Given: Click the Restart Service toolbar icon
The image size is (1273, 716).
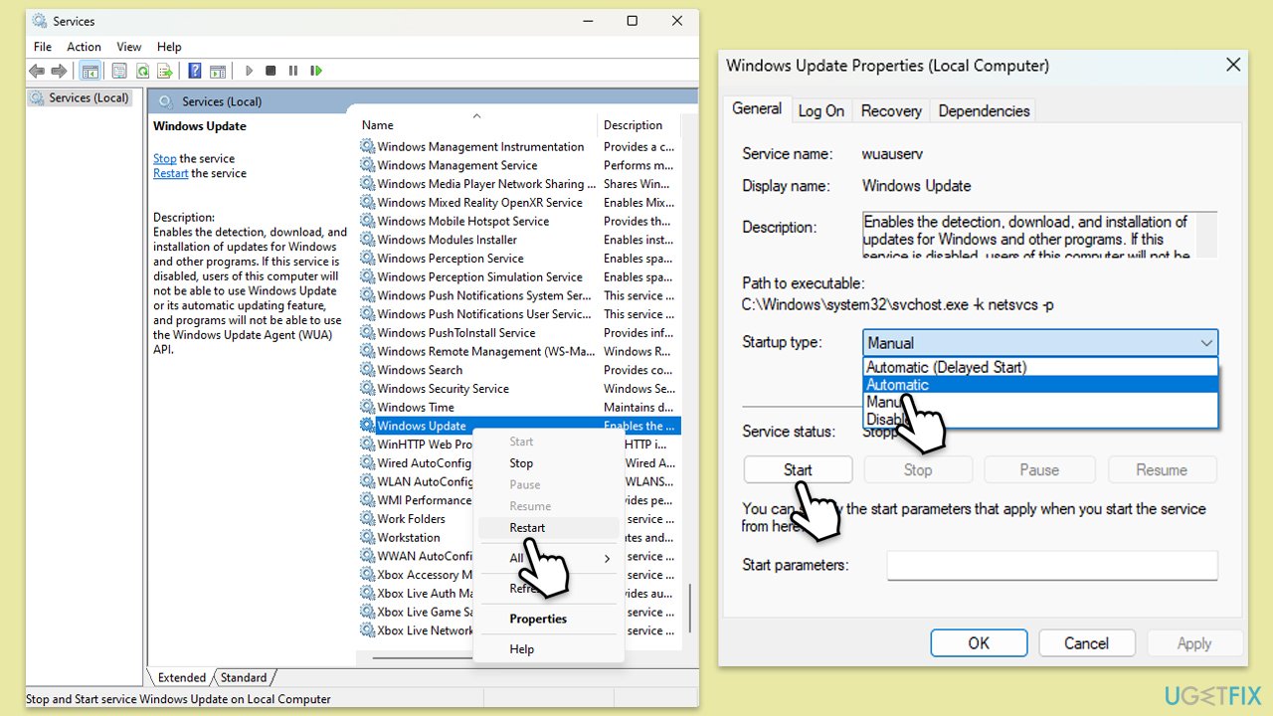Looking at the screenshot, I should point(316,71).
